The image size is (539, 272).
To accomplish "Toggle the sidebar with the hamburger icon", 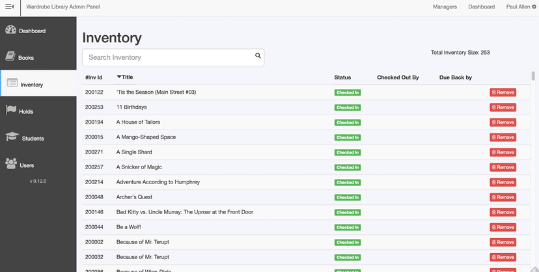I will pos(10,7).
